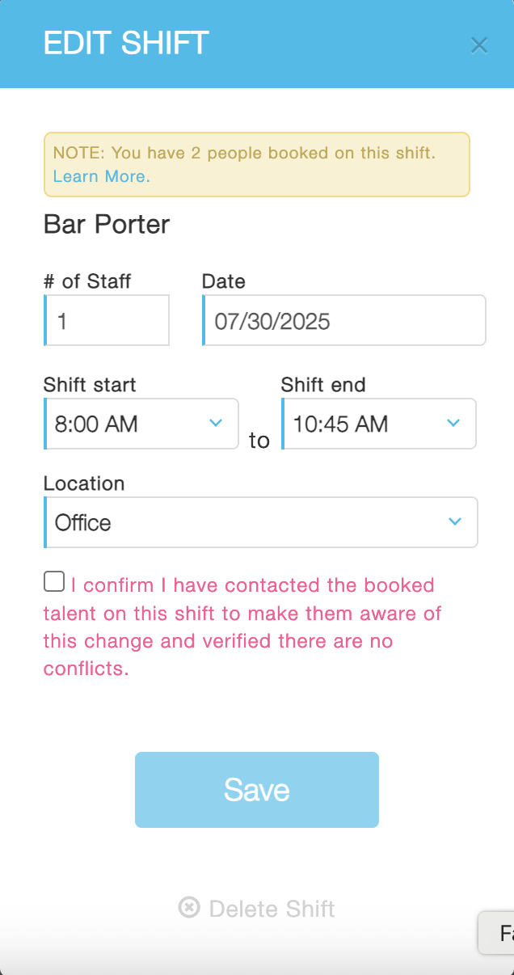Viewport: 514px width, 975px height.
Task: Check the booked talent confirmation checkbox
Action: coord(54,582)
